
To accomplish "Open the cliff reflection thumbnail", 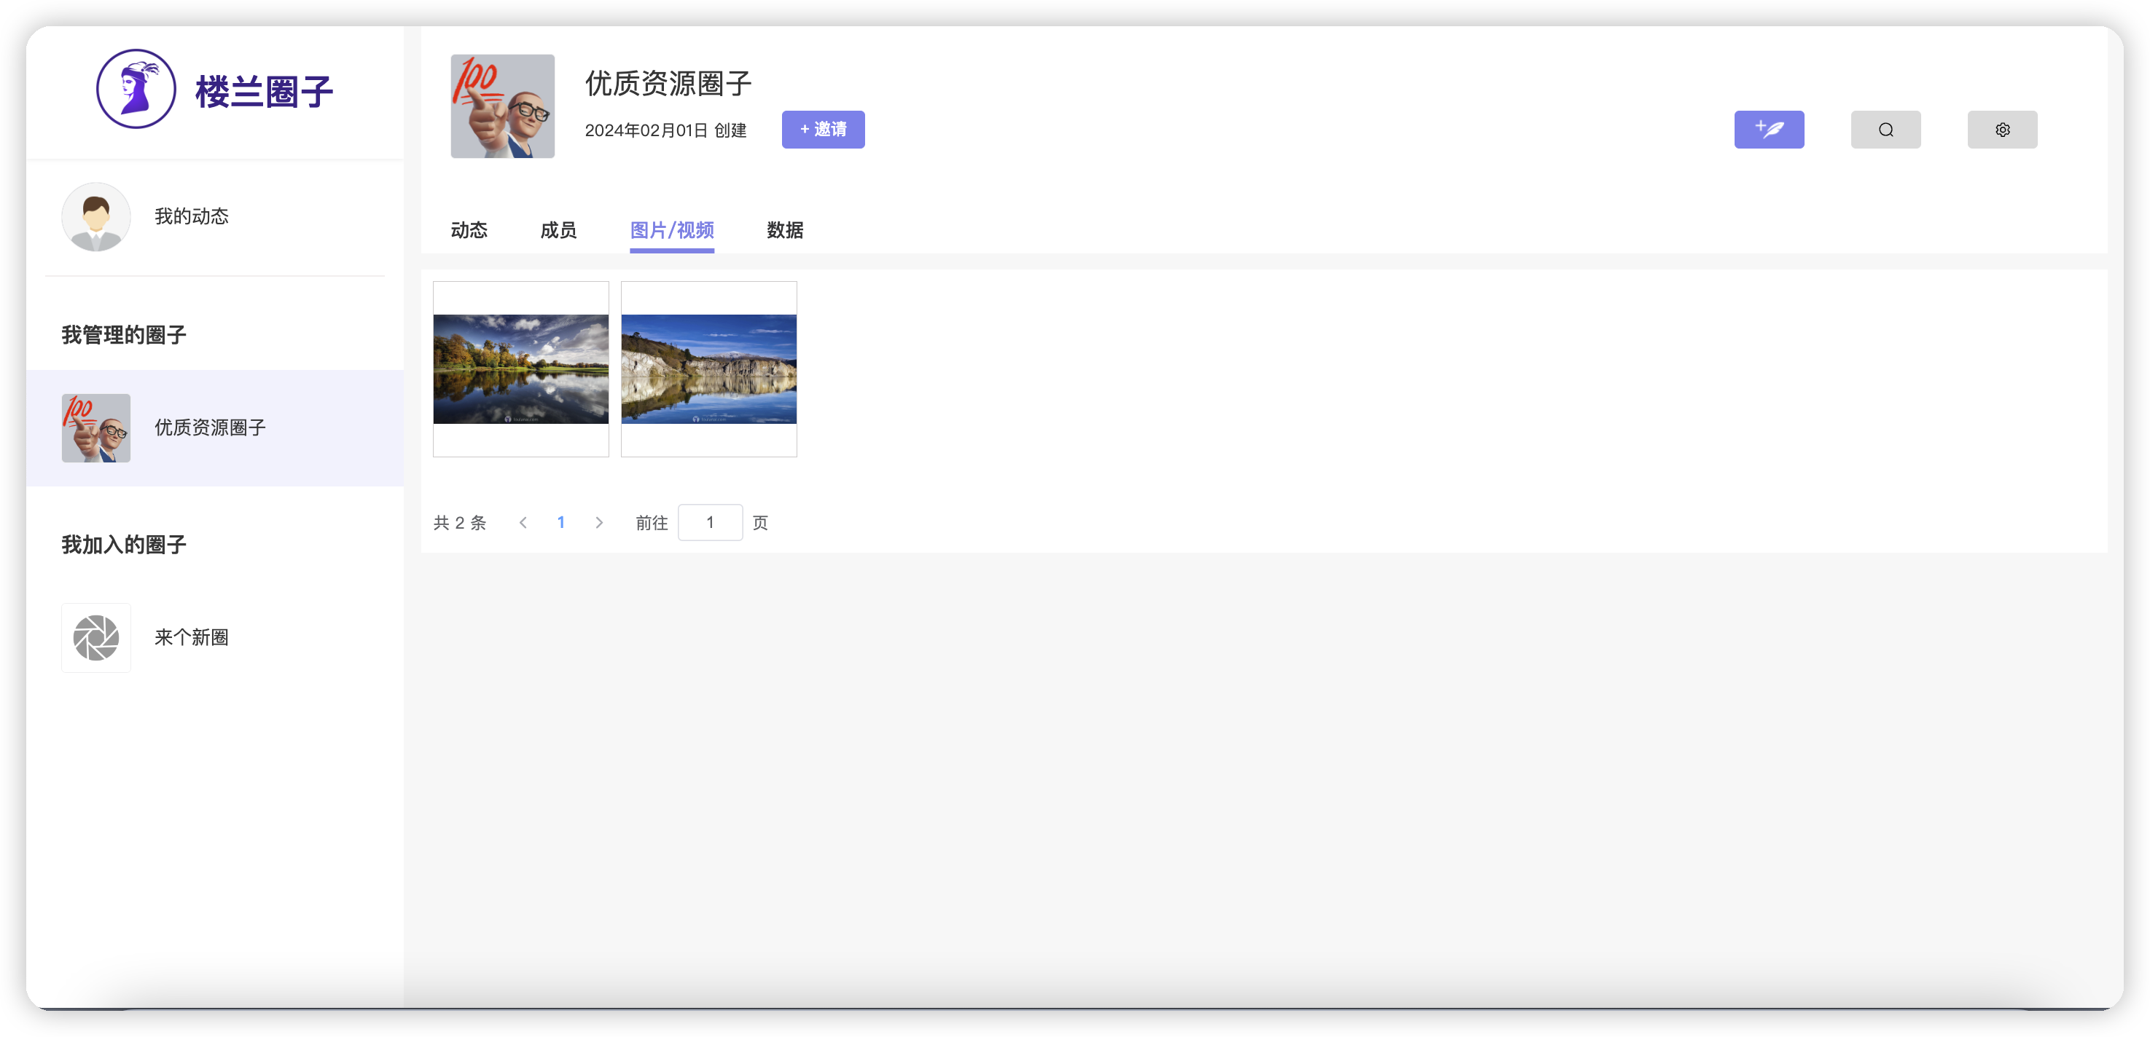I will pyautogui.click(x=708, y=368).
